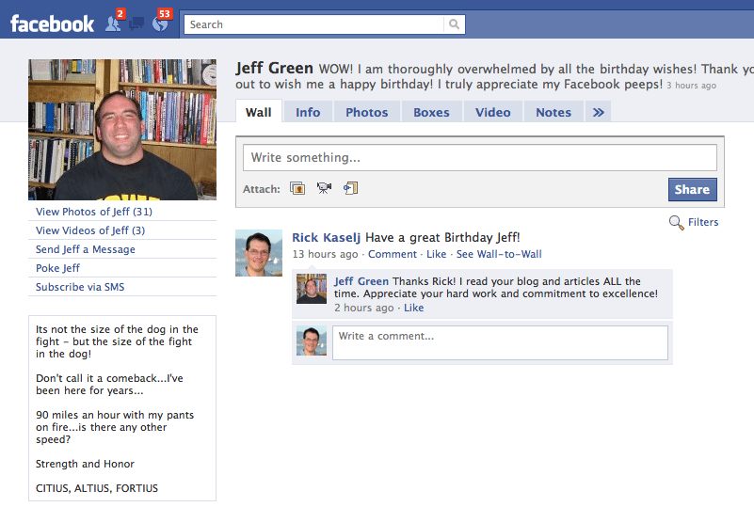Attach a video using the camera icon
This screenshot has height=507, width=754.
pos(324,188)
